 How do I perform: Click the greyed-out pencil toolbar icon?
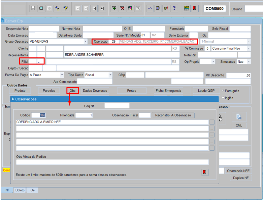pos(138,8)
